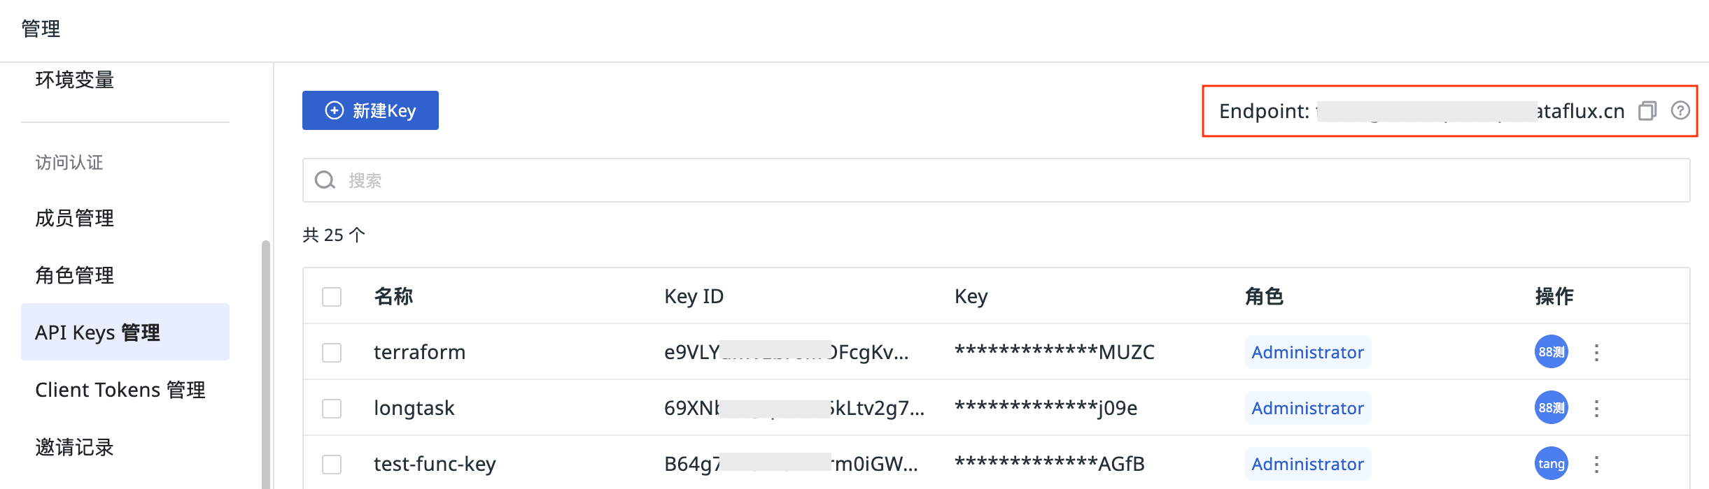
Task: Click the sidebar vertical scrollbar
Action: (x=265, y=363)
